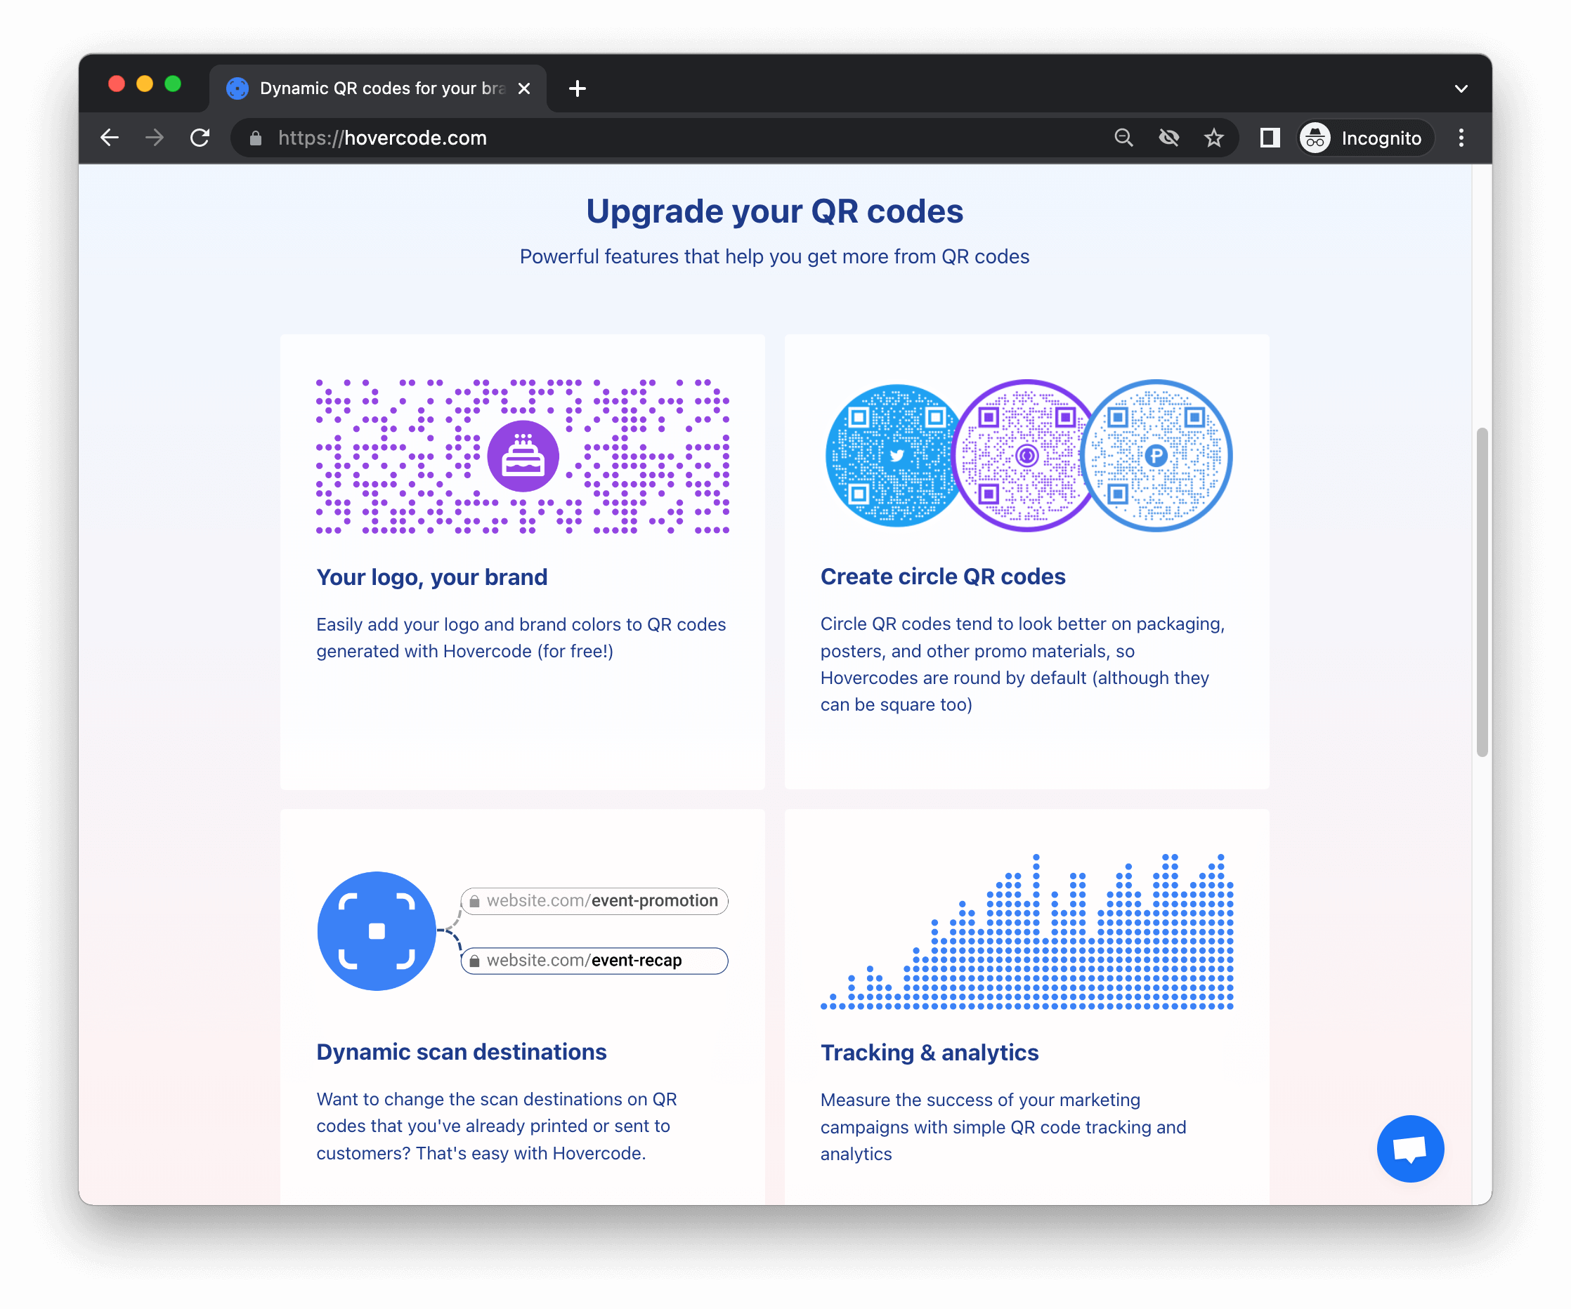The image size is (1571, 1309).
Task: Toggle the browser side panel icon
Action: 1270,138
